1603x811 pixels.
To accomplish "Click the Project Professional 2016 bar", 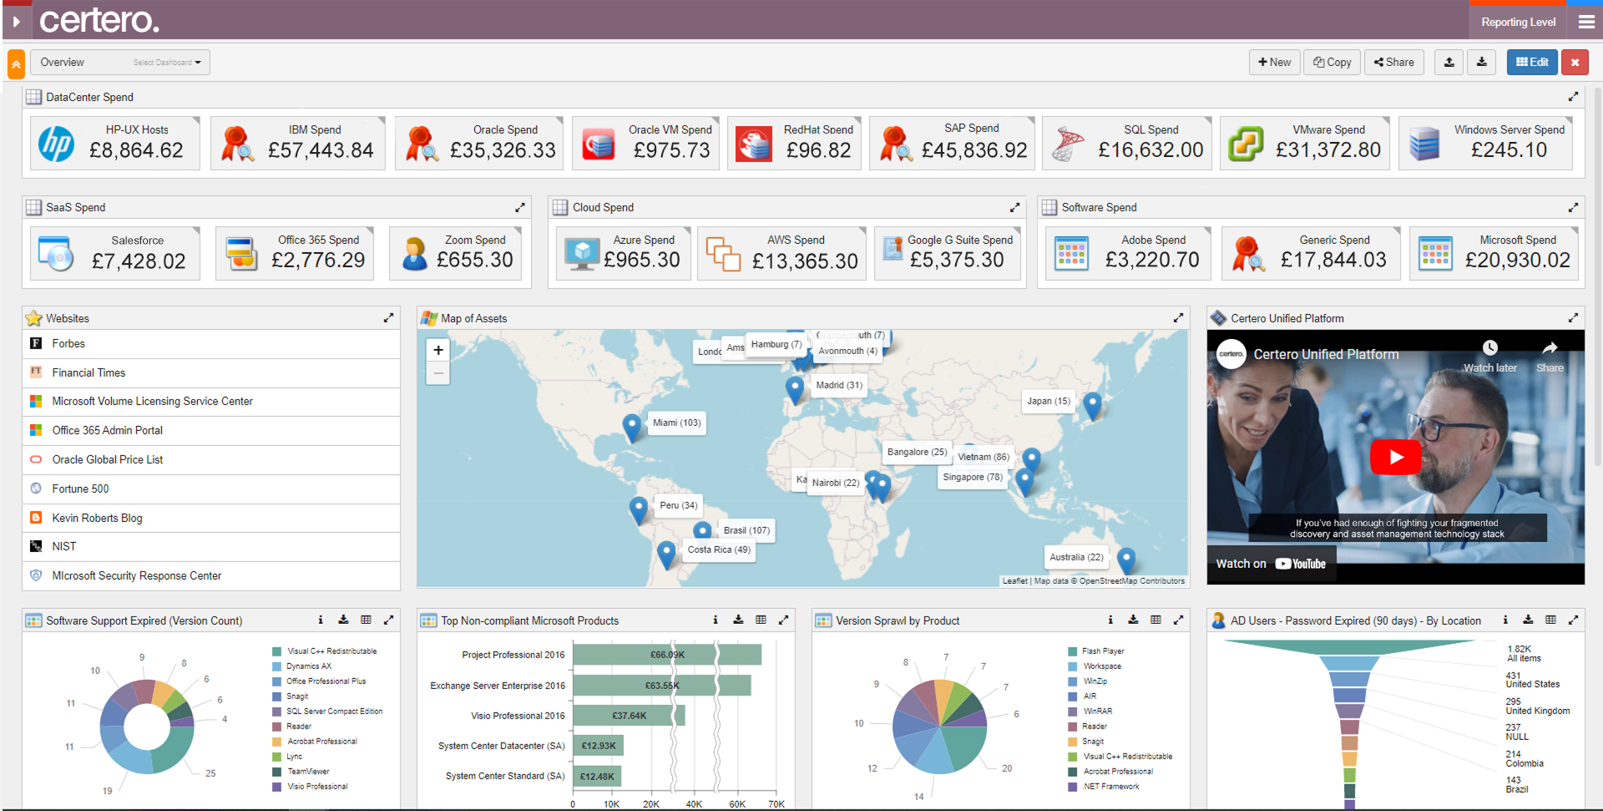I will (x=667, y=655).
